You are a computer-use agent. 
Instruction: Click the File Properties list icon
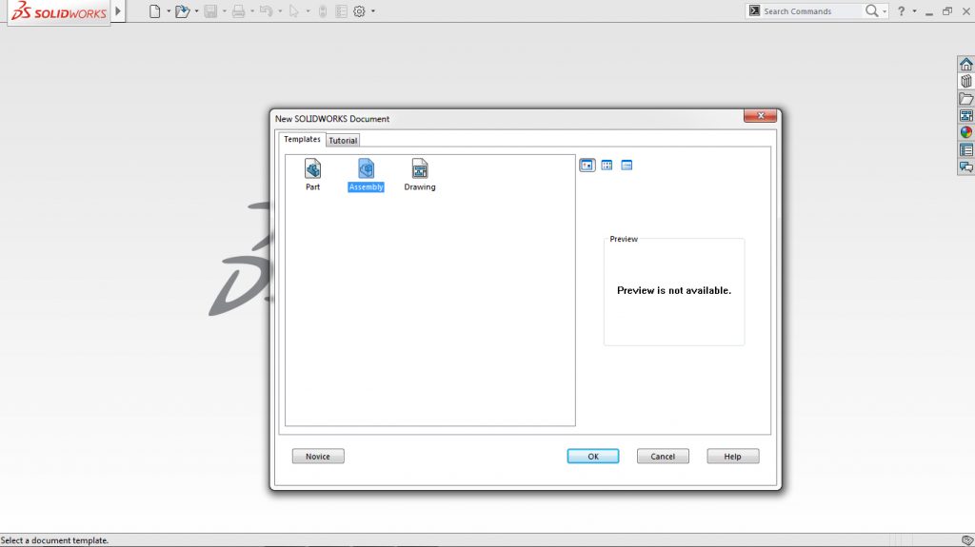pyautogui.click(x=341, y=11)
